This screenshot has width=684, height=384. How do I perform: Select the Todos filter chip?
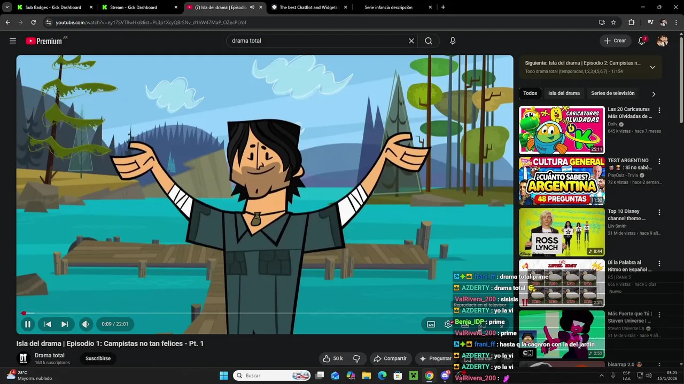coord(530,93)
